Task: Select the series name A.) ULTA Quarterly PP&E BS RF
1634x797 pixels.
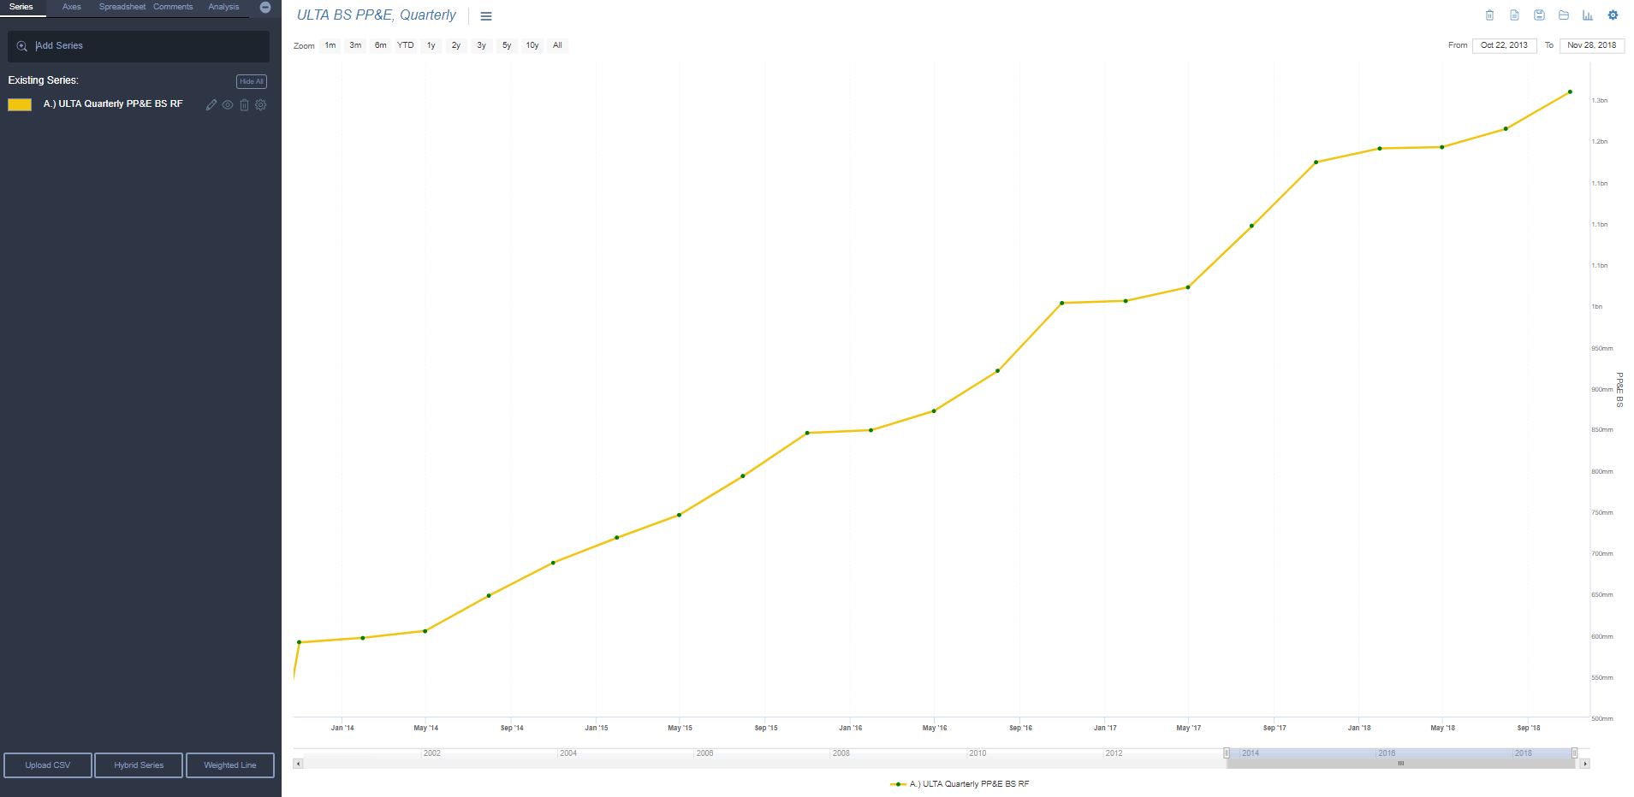Action: click(x=113, y=104)
